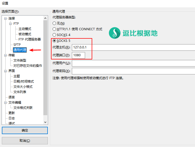Image resolution: width=195 pixels, height=147 pixels.
Task: Click the tree scrollbar down arrow
Action: point(45,122)
